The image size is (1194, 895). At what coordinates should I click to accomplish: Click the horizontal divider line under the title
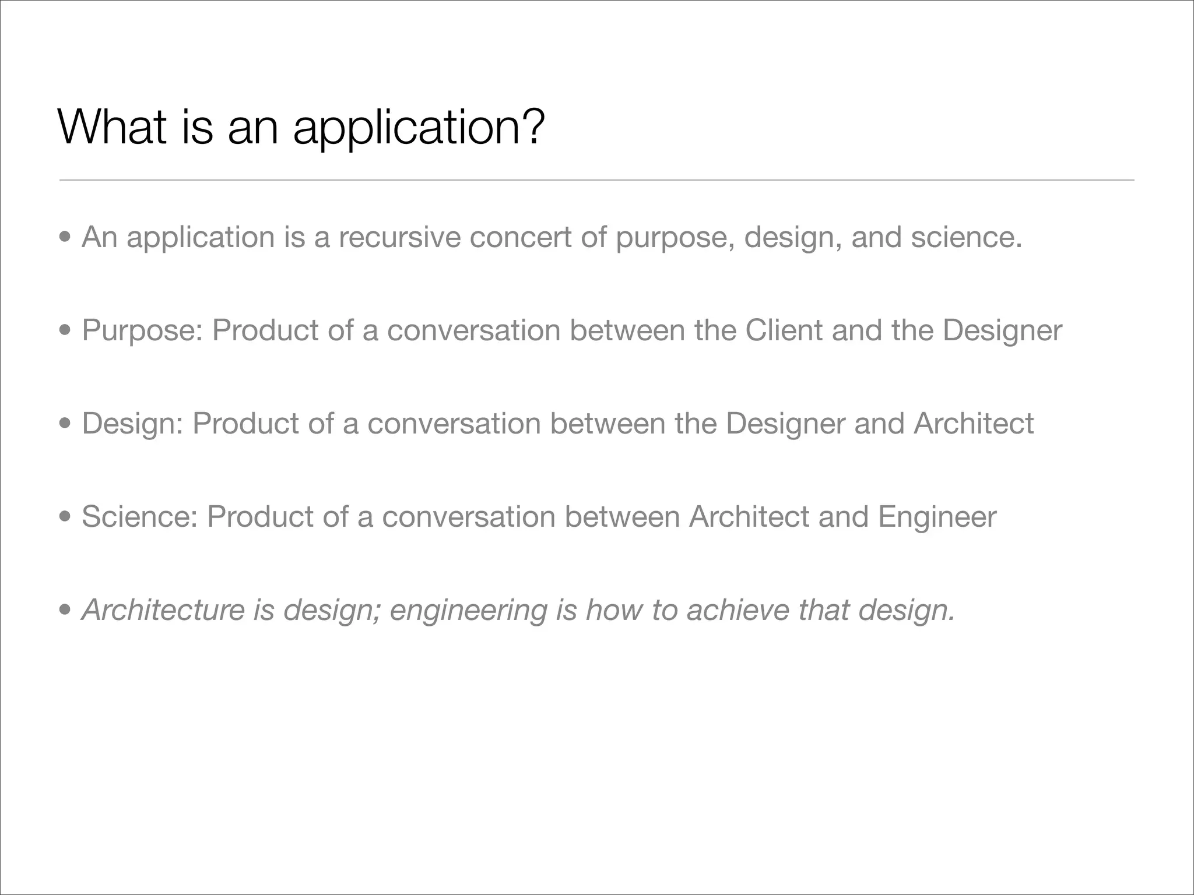(x=596, y=180)
